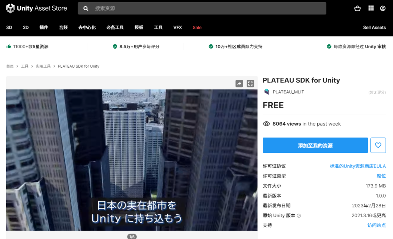Open the apps grid icon

pyautogui.click(x=371, y=8)
